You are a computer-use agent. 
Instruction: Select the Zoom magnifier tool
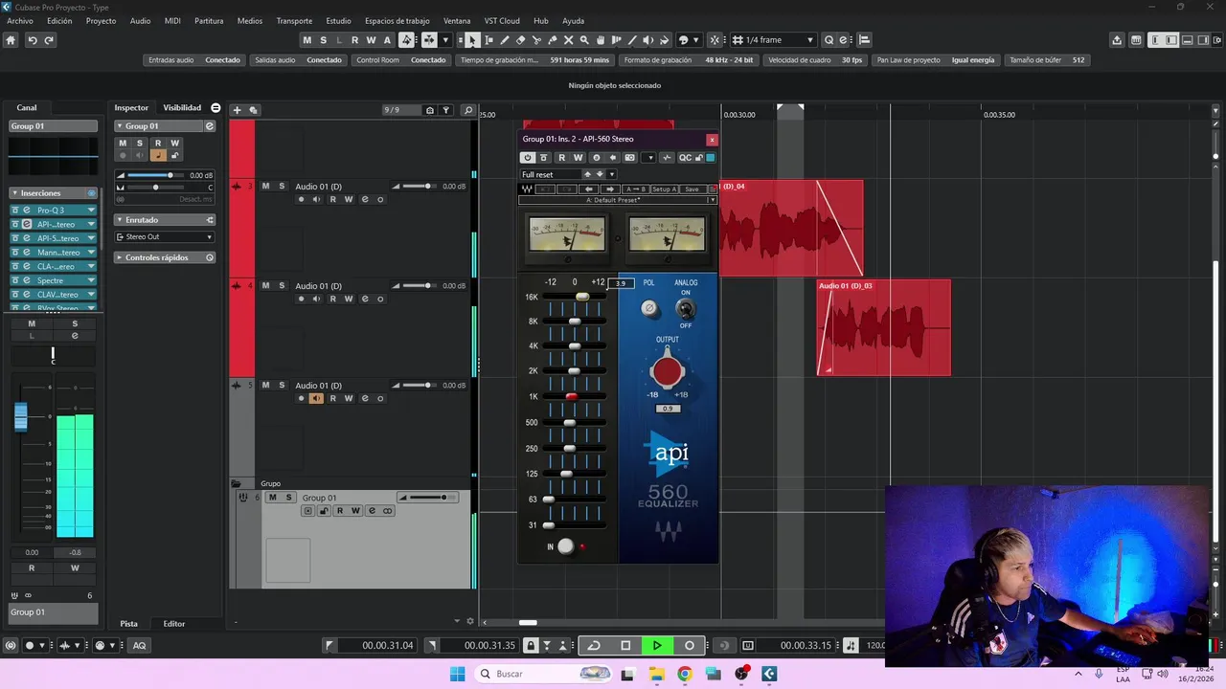(584, 40)
